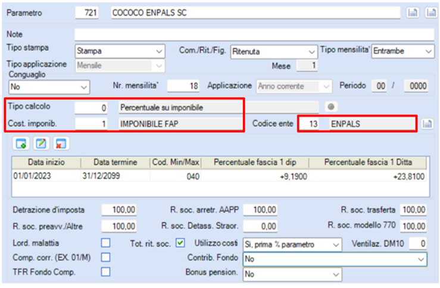Viewport: 440px width, 288px height.
Task: Open the Tipo mensilita' dropdown showing Entrambe
Action: pos(403,51)
